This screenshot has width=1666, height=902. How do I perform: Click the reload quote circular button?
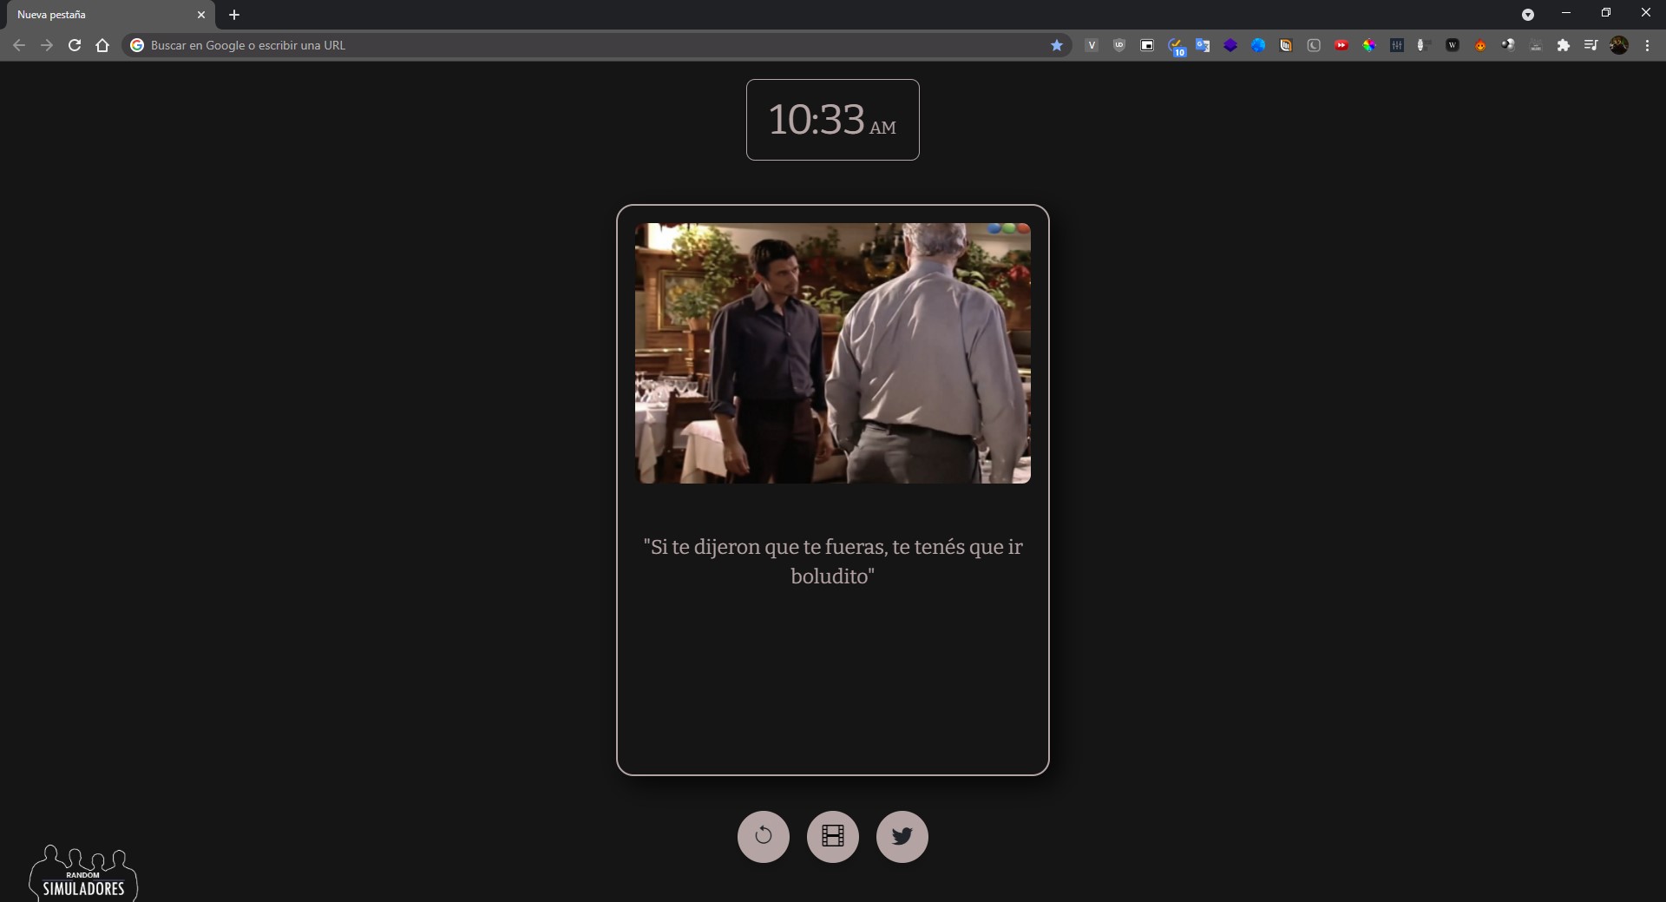pos(763,836)
